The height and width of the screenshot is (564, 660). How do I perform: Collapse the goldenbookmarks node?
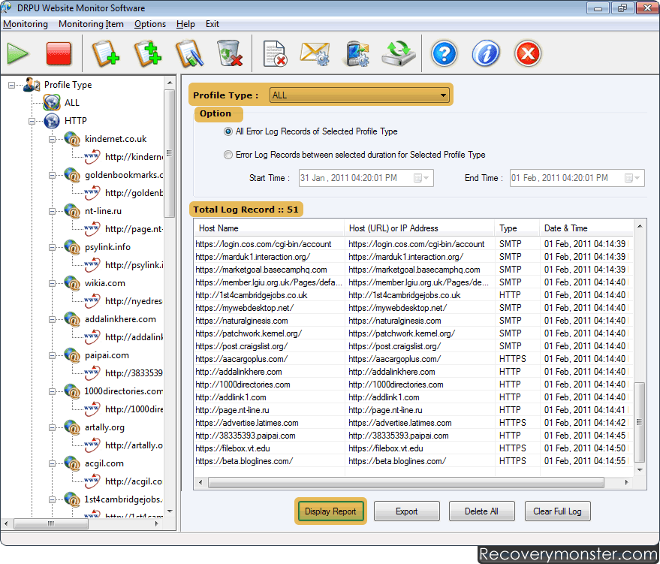point(52,175)
